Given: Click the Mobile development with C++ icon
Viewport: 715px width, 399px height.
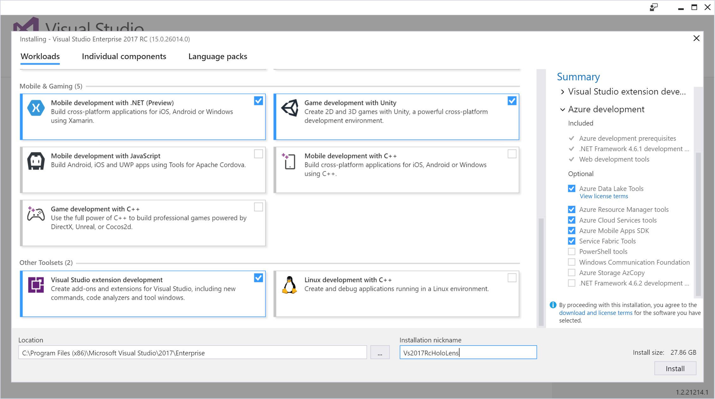Looking at the screenshot, I should point(289,161).
